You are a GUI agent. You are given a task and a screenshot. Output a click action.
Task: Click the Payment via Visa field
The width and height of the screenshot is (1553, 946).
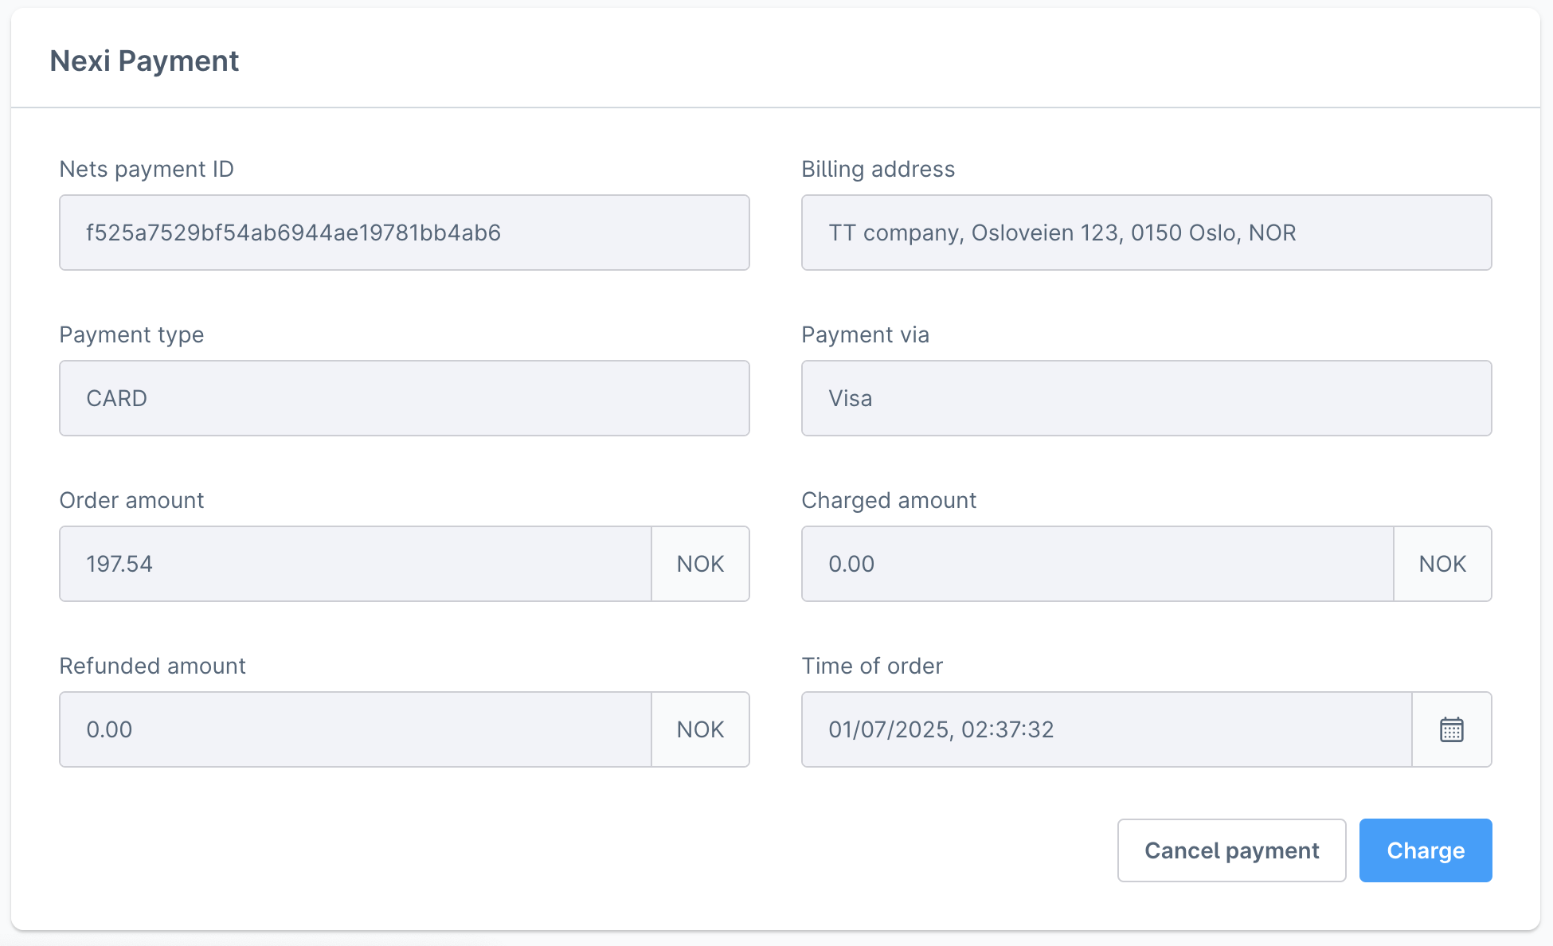click(x=1146, y=398)
